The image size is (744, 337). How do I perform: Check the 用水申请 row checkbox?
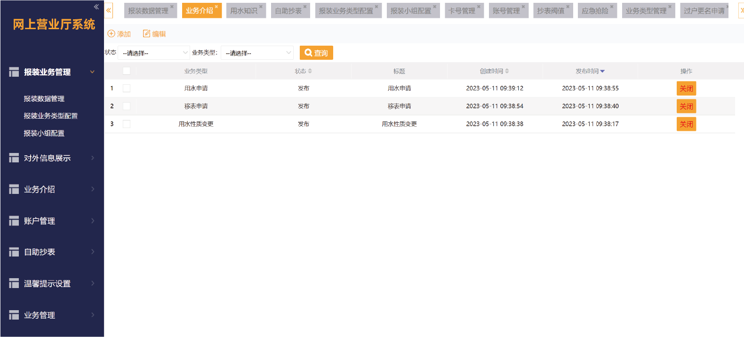(x=127, y=88)
